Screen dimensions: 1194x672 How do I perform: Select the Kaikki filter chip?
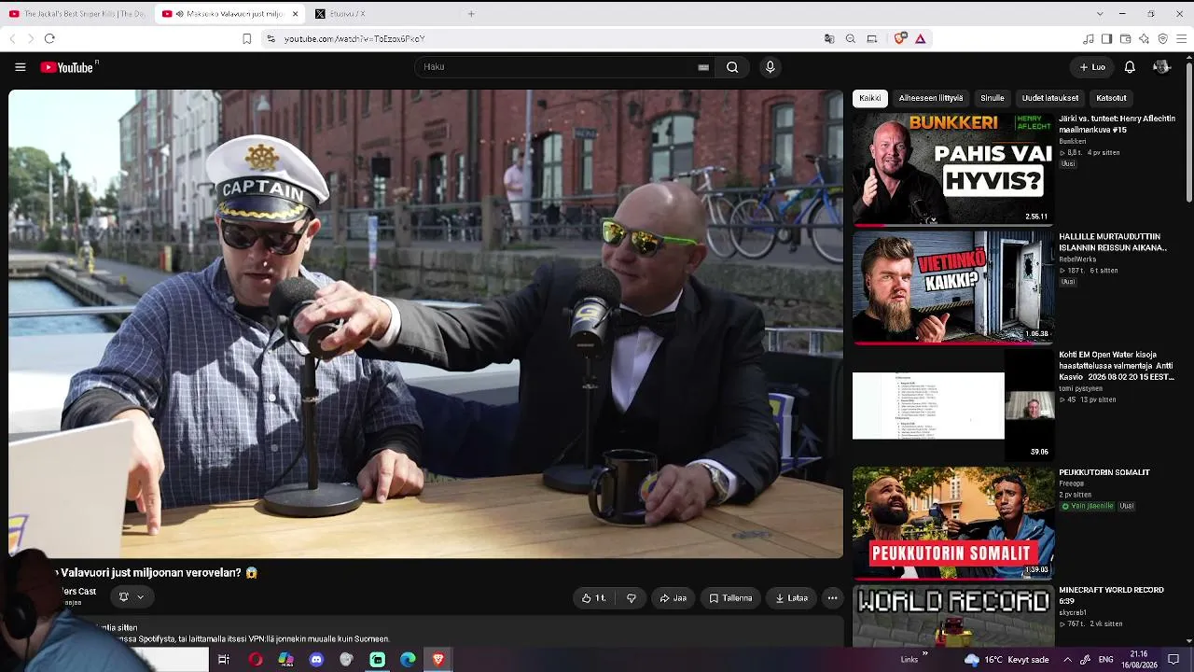click(870, 98)
